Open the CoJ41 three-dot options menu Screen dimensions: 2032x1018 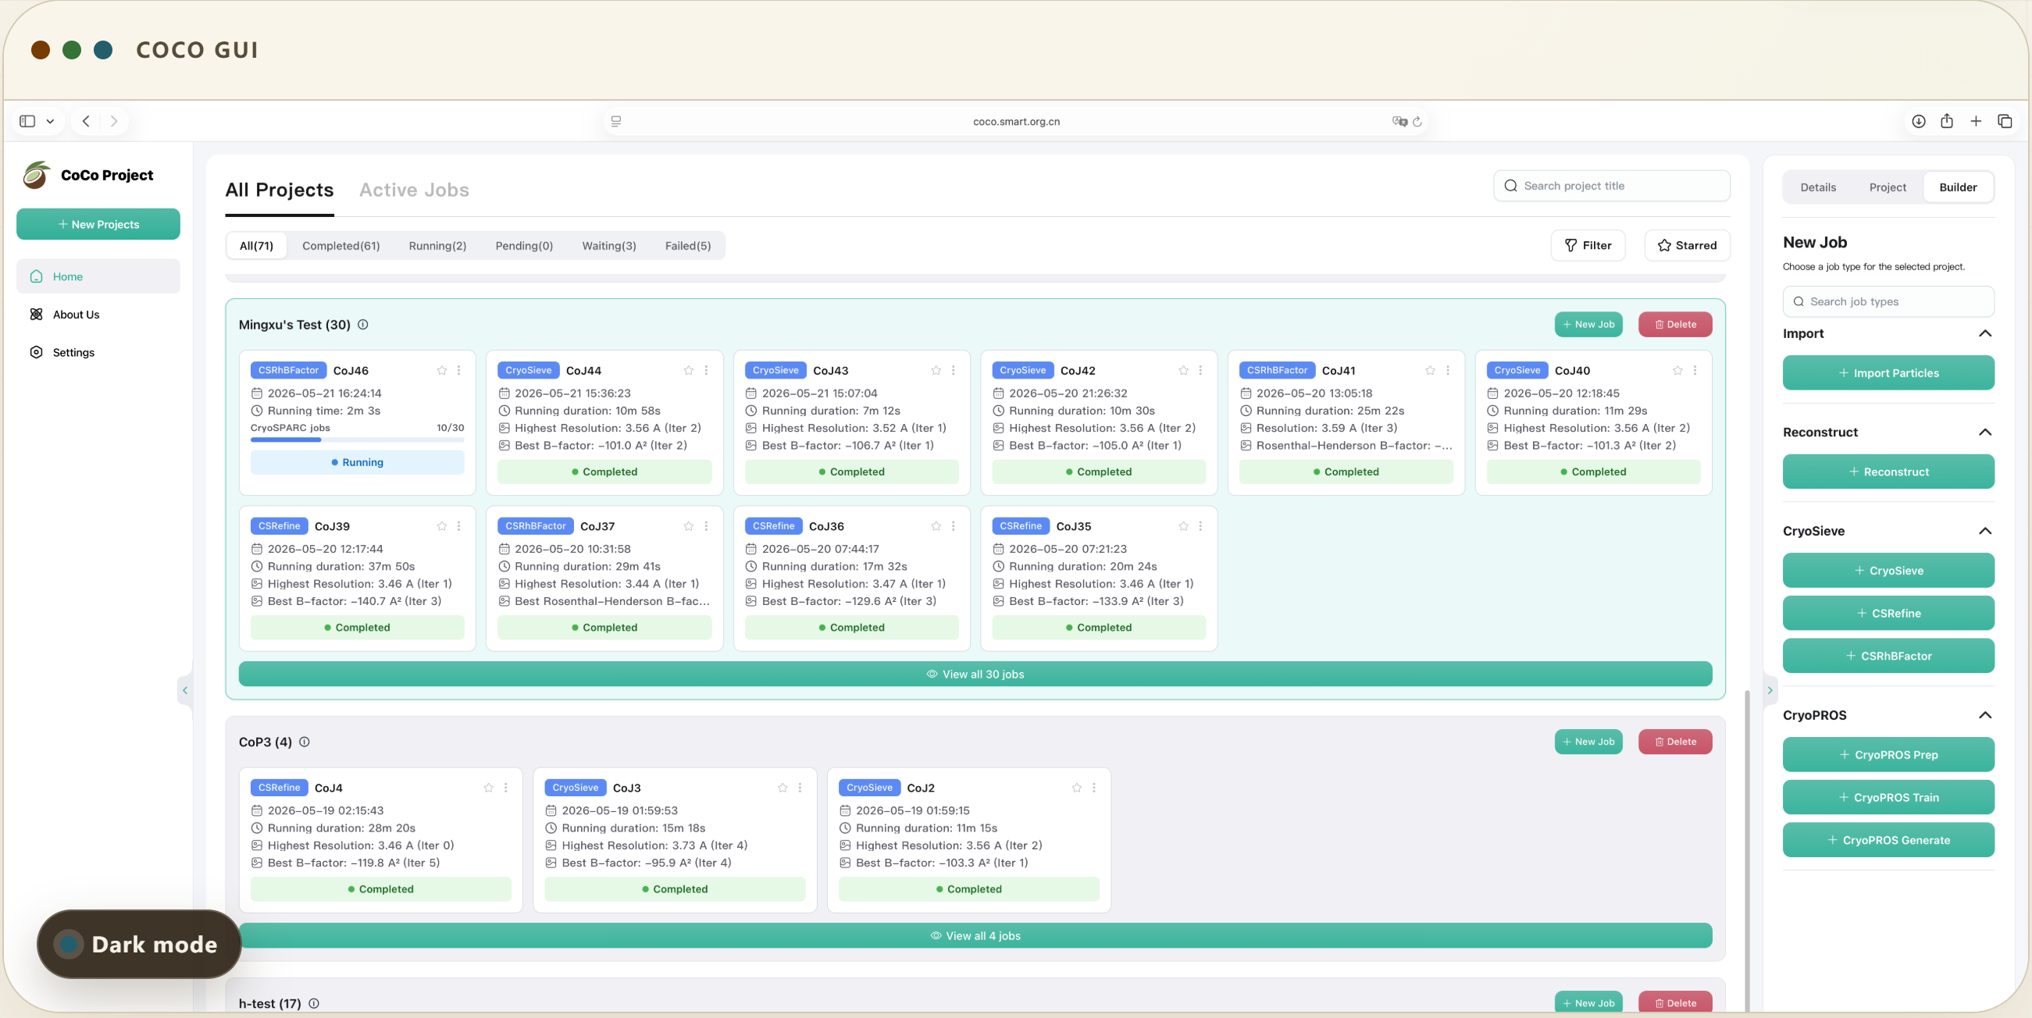point(1448,371)
